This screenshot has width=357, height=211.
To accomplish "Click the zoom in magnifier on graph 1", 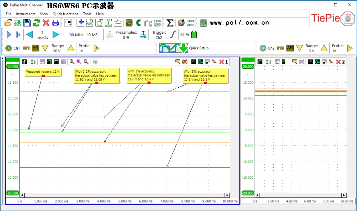I will pos(72,62).
